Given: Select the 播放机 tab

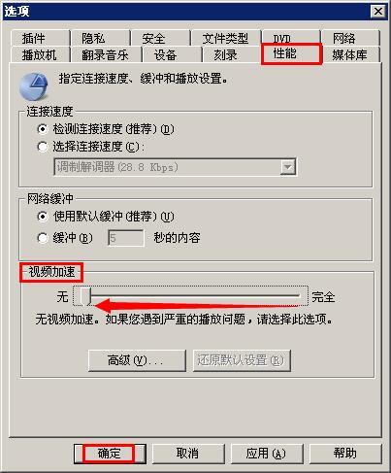Looking at the screenshot, I should click(x=40, y=54).
